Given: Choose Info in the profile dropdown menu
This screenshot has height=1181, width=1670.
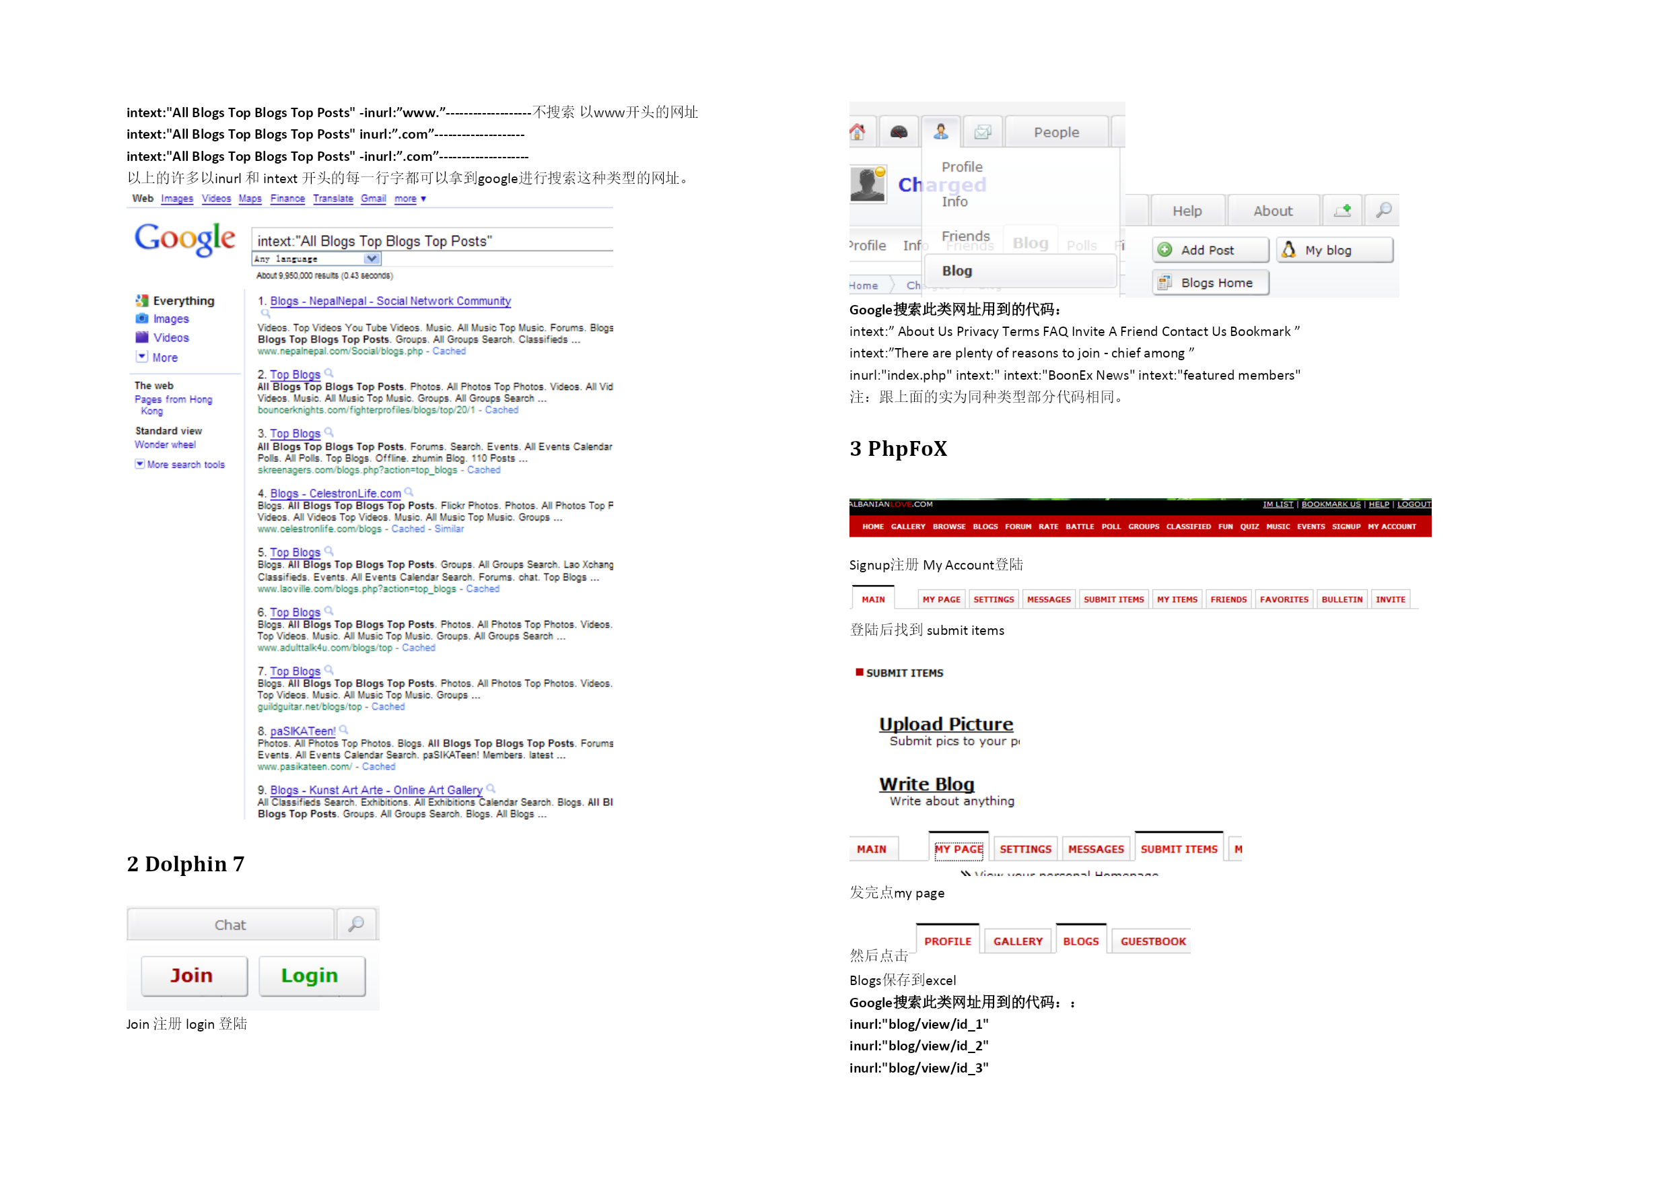Looking at the screenshot, I should click(954, 201).
